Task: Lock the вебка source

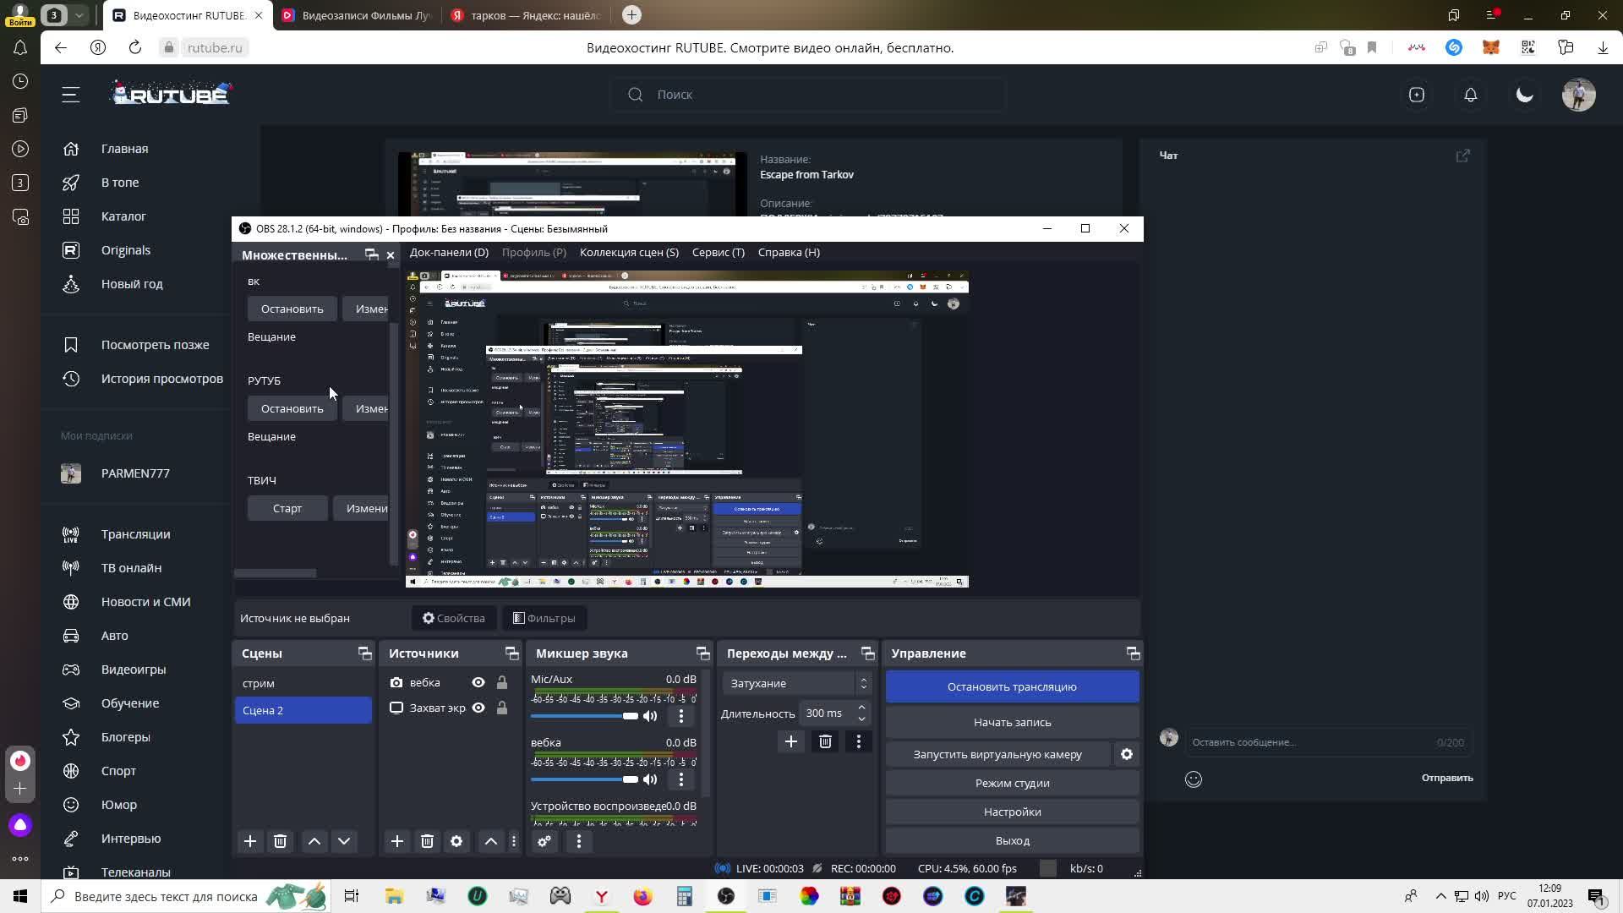Action: [502, 682]
